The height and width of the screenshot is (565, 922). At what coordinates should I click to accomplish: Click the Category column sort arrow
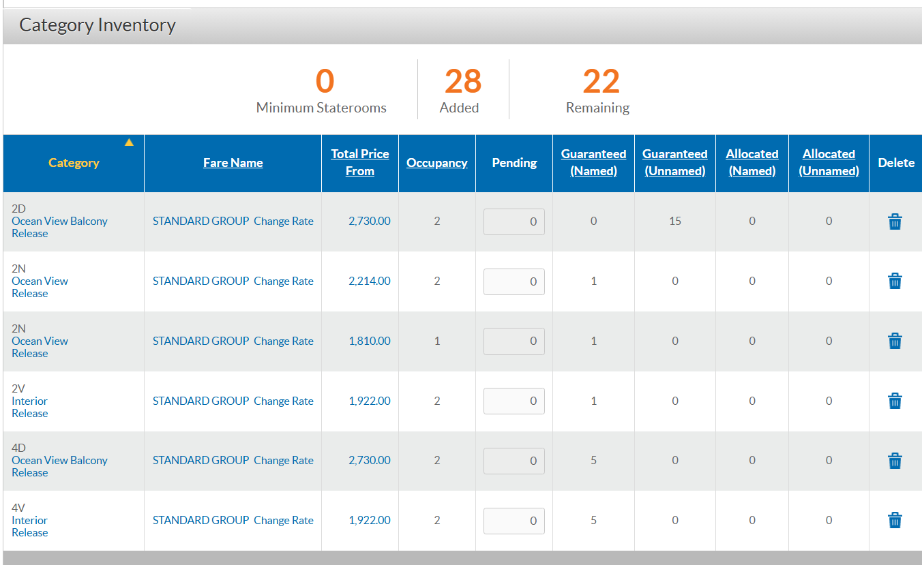click(x=129, y=142)
